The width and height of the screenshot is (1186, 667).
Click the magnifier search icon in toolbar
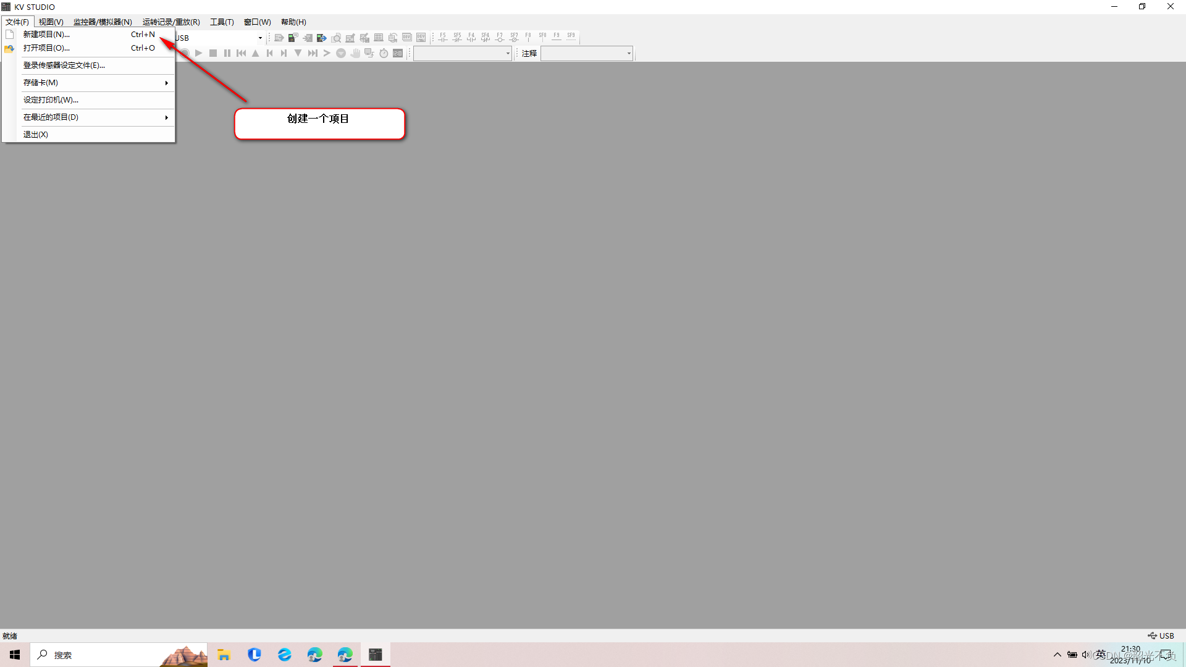[336, 38]
